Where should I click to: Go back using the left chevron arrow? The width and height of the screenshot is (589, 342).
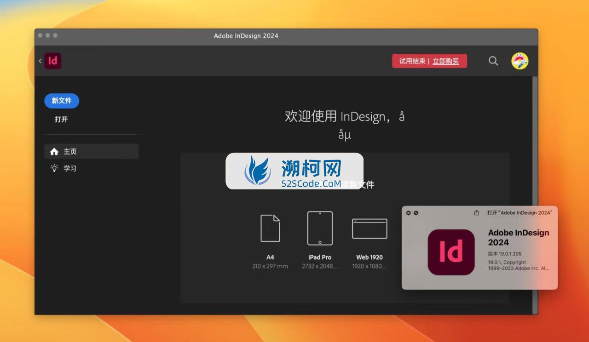tap(40, 61)
